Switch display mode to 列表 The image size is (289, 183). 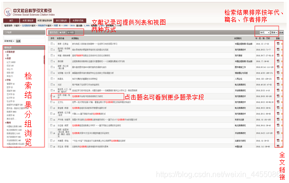point(63,32)
